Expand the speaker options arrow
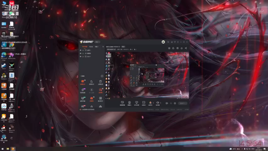The width and height of the screenshot is (268, 151). pos(160,103)
